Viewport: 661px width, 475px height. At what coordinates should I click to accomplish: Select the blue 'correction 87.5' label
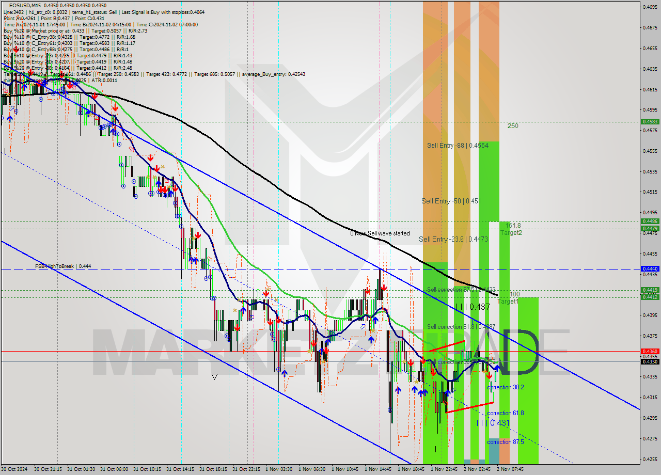point(506,442)
